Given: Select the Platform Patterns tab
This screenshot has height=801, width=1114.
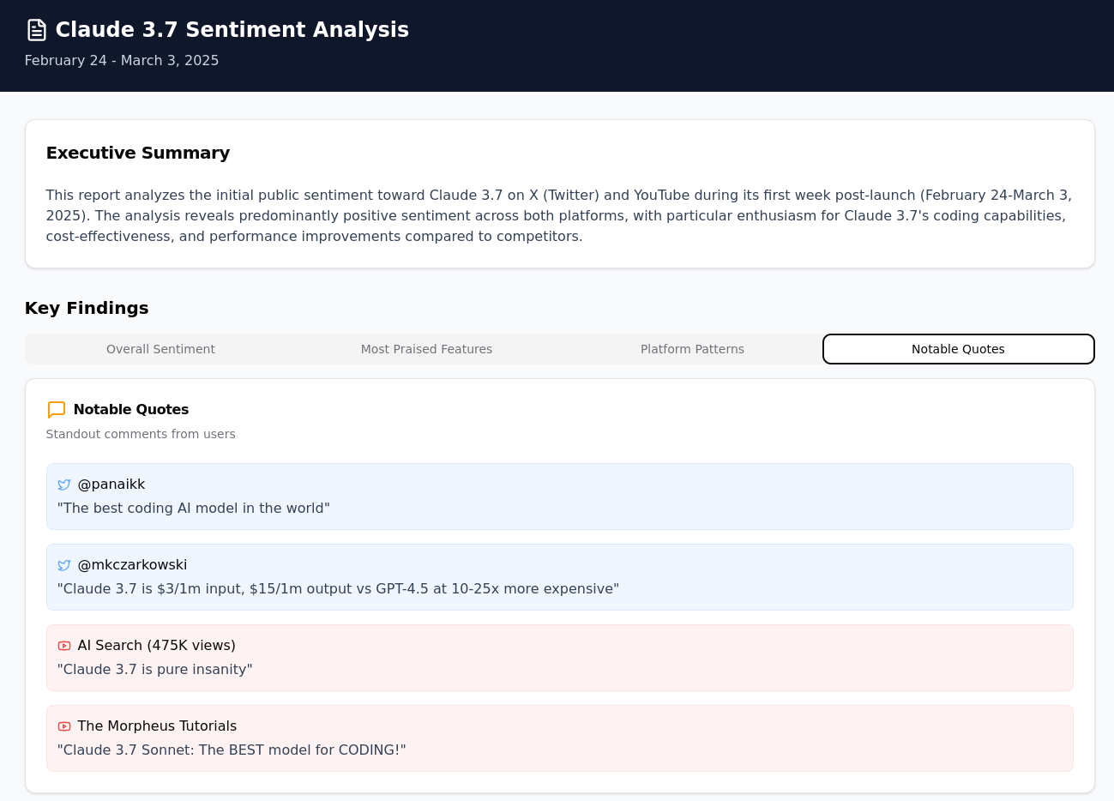Looking at the screenshot, I should tap(692, 349).
